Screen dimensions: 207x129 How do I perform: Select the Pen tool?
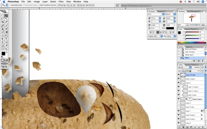pos(2,42)
